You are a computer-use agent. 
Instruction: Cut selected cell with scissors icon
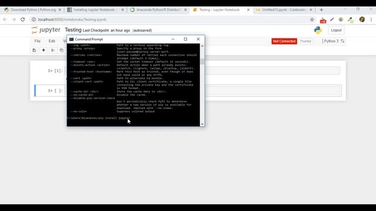[x=53, y=50]
